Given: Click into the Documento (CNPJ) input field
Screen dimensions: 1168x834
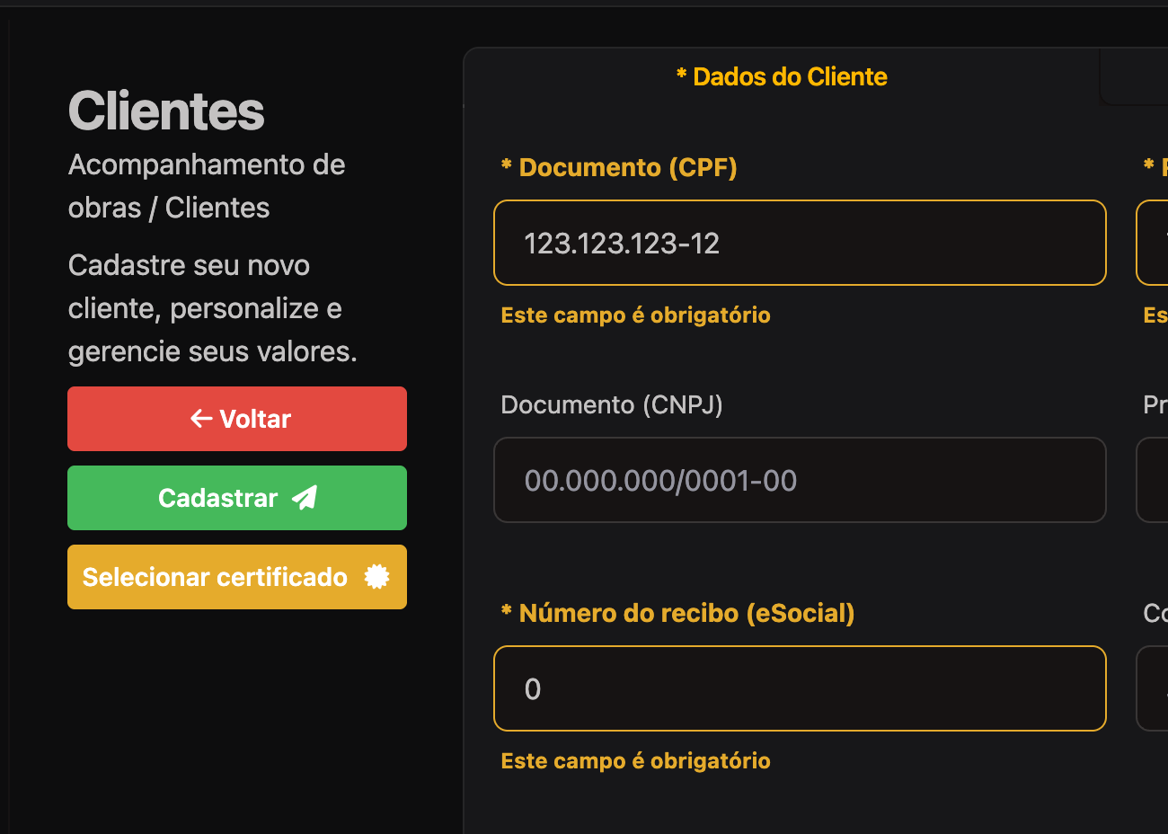Looking at the screenshot, I should coord(799,480).
